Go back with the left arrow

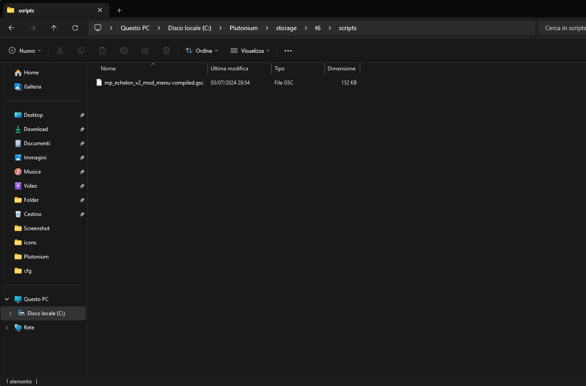point(12,28)
